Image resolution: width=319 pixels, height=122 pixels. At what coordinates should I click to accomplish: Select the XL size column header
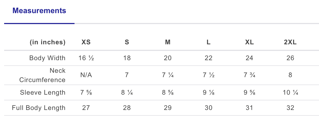tap(249, 42)
